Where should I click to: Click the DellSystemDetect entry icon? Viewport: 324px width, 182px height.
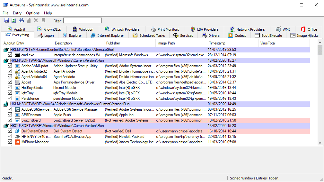[17, 131]
